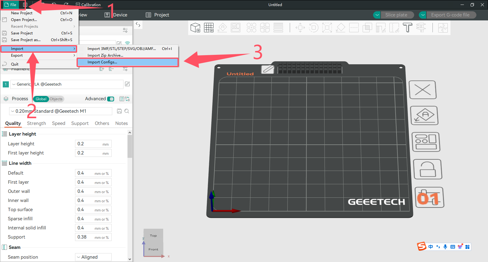Switch to the Others tab
The height and width of the screenshot is (262, 488).
pos(102,123)
